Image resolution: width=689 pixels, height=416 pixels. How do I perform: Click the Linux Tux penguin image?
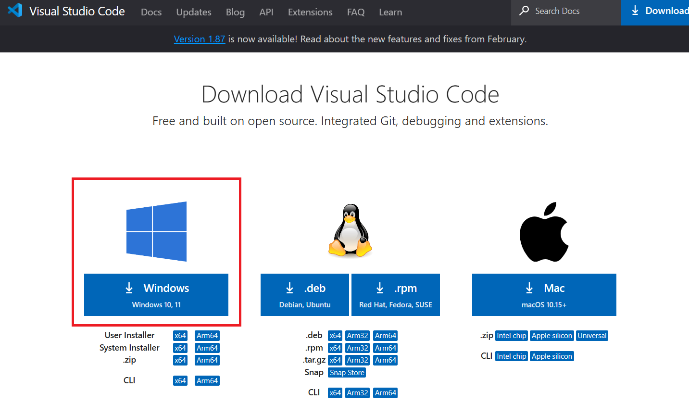click(351, 231)
